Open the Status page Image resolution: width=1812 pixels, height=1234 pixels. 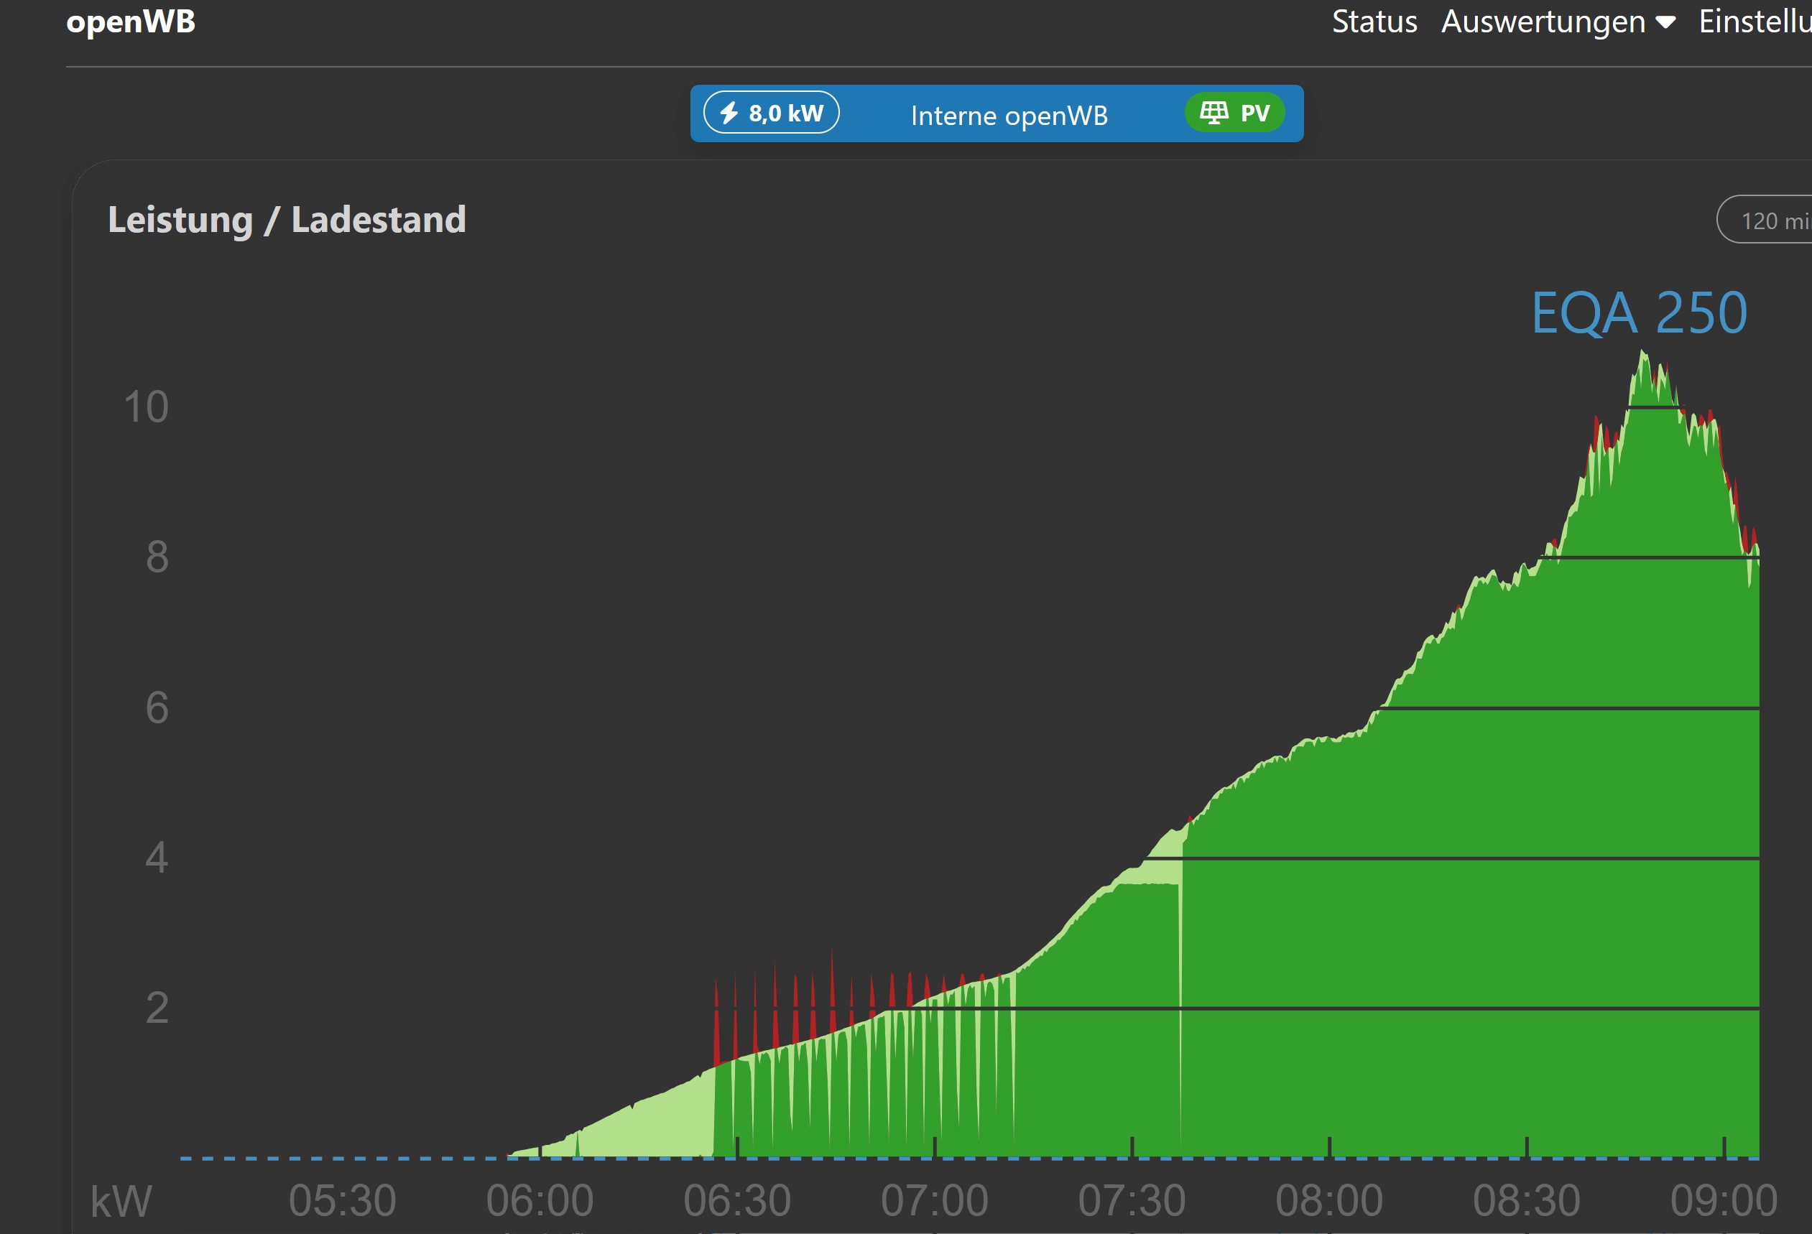coord(1374,21)
